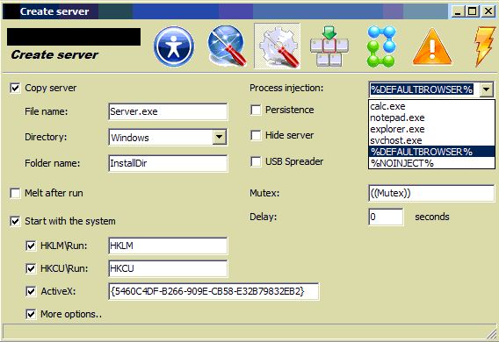The image size is (499, 342).
Task: Click the HKLM\Run value field
Action: 168,246
